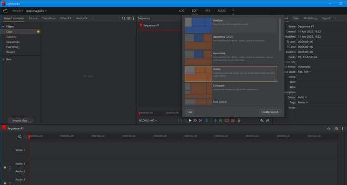Click the Use button in layout popup
Viewport: 347px width, 185px height.
pos(190,112)
